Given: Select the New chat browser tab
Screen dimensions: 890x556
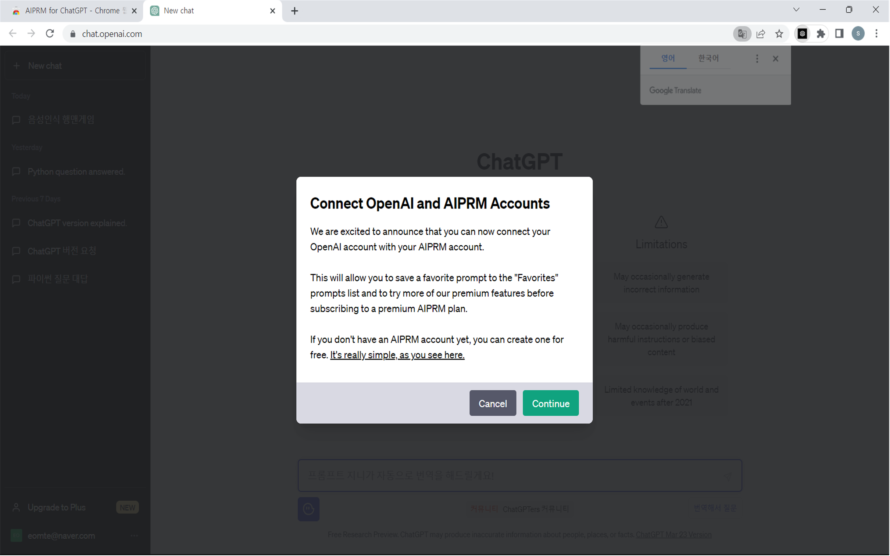Looking at the screenshot, I should 212,11.
